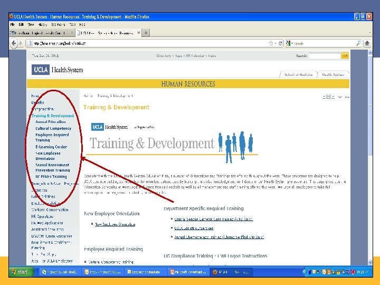The height and width of the screenshot is (285, 380).
Task: Close the UCLA Health System tab
Action: [x=139, y=33]
